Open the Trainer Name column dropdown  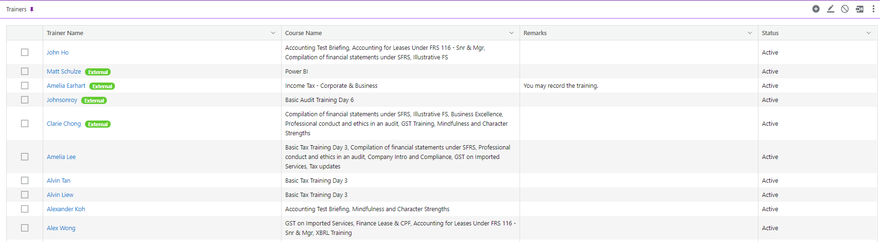[x=273, y=33]
